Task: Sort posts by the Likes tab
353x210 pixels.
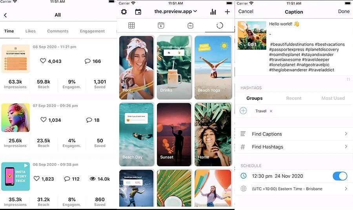Action: click(31, 31)
